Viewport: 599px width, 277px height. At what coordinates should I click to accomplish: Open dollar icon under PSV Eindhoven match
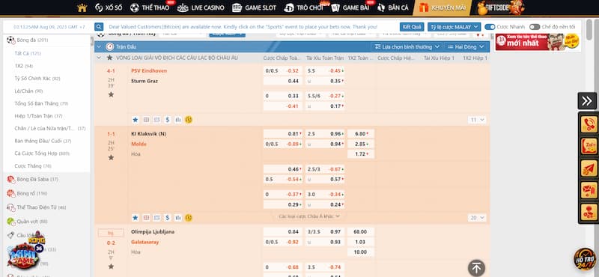click(x=167, y=120)
